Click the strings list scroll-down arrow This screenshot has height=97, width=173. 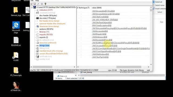[151, 64]
